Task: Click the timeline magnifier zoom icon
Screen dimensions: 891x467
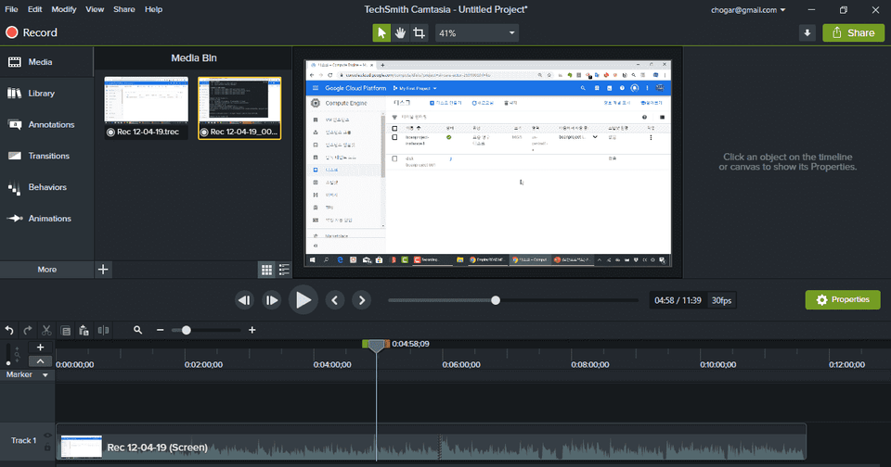Action: click(137, 330)
